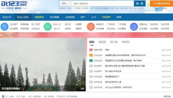Switch to the 新回复 tab
This screenshot has height=98, width=173.
point(102,42)
